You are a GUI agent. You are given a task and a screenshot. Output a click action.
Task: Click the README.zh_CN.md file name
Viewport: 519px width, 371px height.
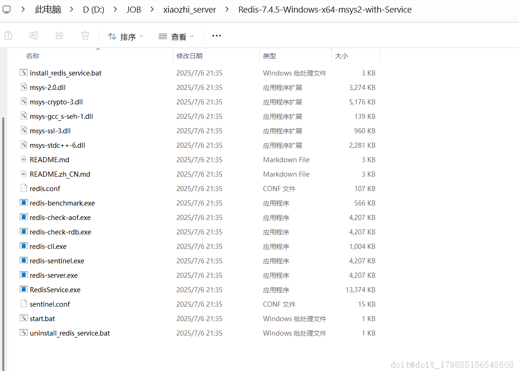point(60,174)
